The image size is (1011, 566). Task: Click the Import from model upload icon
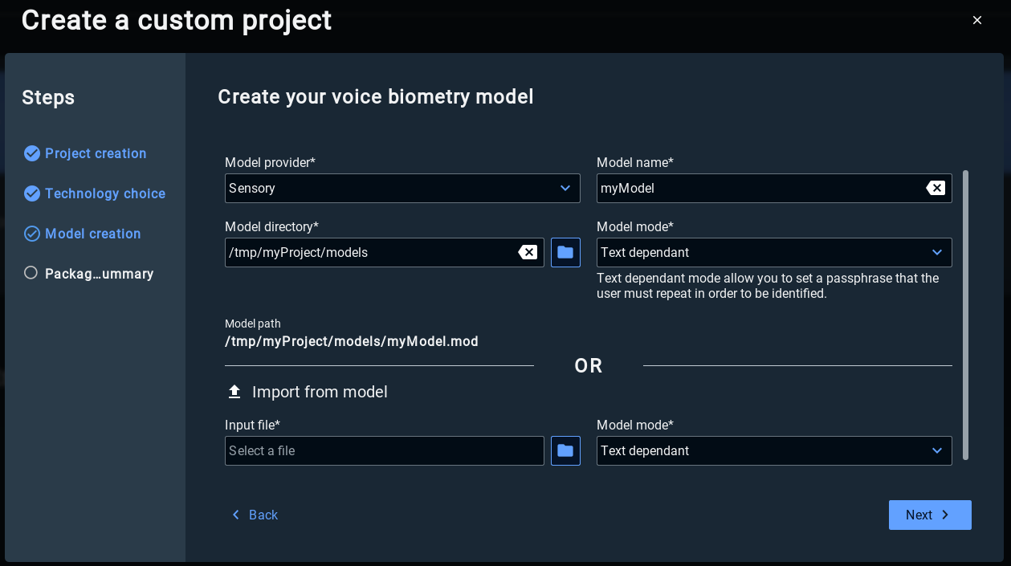click(x=234, y=392)
